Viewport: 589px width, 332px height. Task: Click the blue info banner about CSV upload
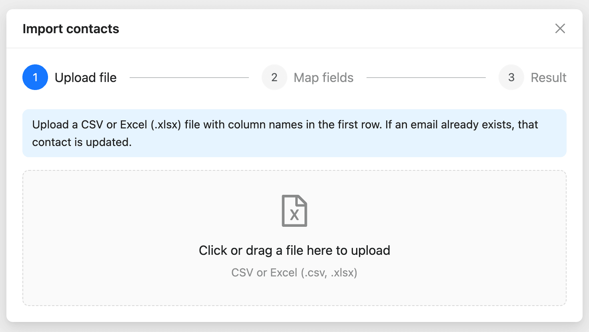(x=294, y=133)
